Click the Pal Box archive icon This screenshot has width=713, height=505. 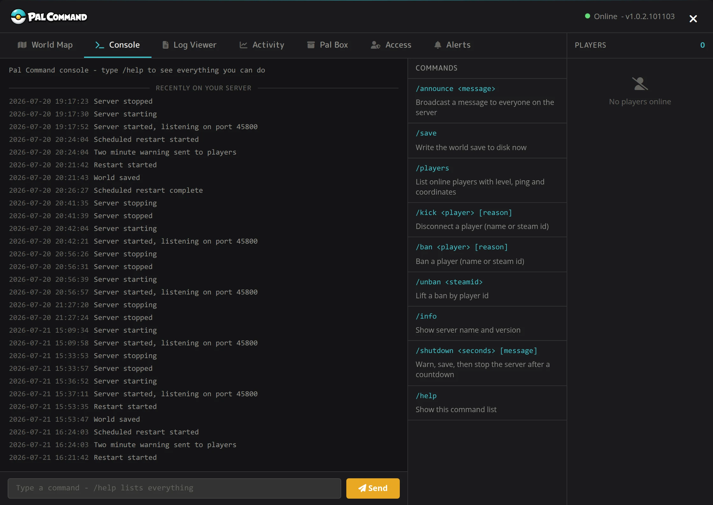(311, 45)
